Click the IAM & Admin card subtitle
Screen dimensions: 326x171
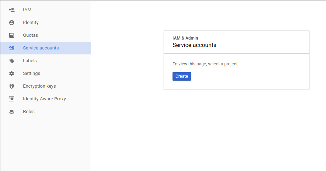[185, 38]
